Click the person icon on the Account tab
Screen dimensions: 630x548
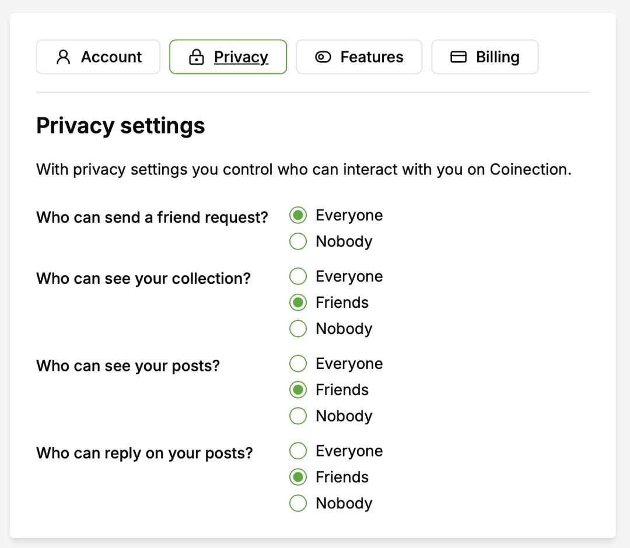63,57
